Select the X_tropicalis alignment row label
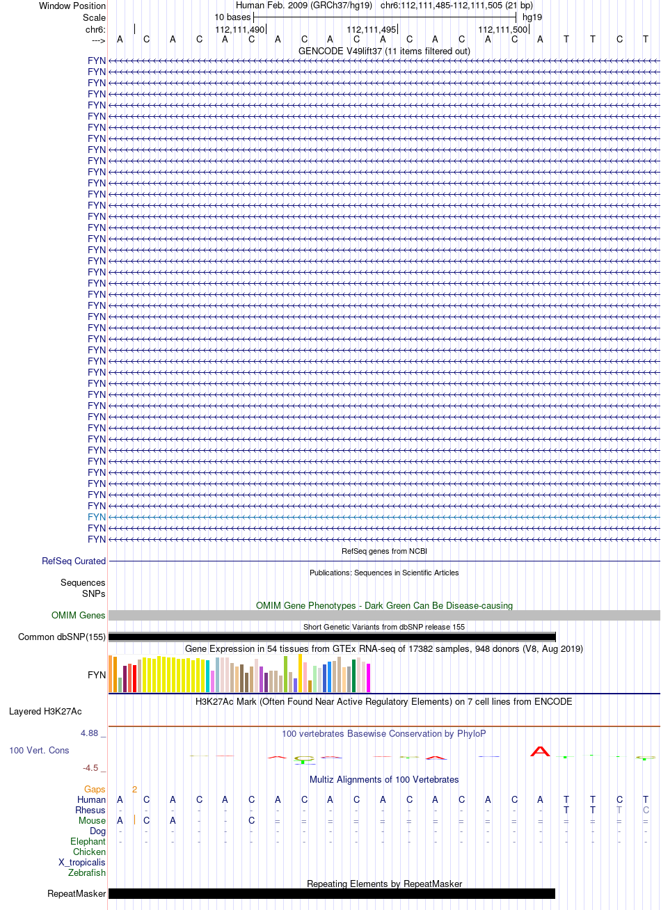Screen dimensions: 661x910 pyautogui.click(x=82, y=862)
